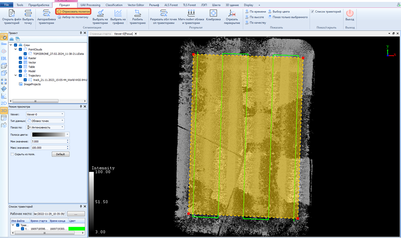Open the Полоса цвета gradient dropdown
Screen dimensions: 401x238
click(50, 135)
